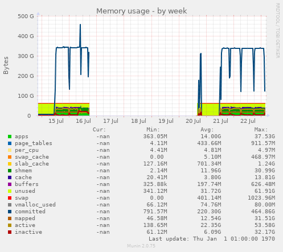Click the 'apps' legend label
The image size is (283, 252).
pos(22,137)
